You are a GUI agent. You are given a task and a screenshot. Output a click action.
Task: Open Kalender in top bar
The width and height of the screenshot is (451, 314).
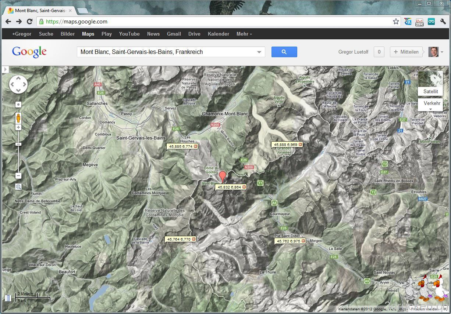[219, 34]
